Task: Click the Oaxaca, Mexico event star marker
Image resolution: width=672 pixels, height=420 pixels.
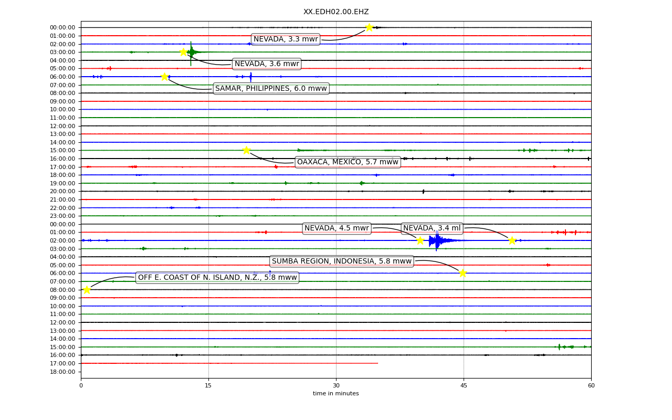Action: coord(246,150)
